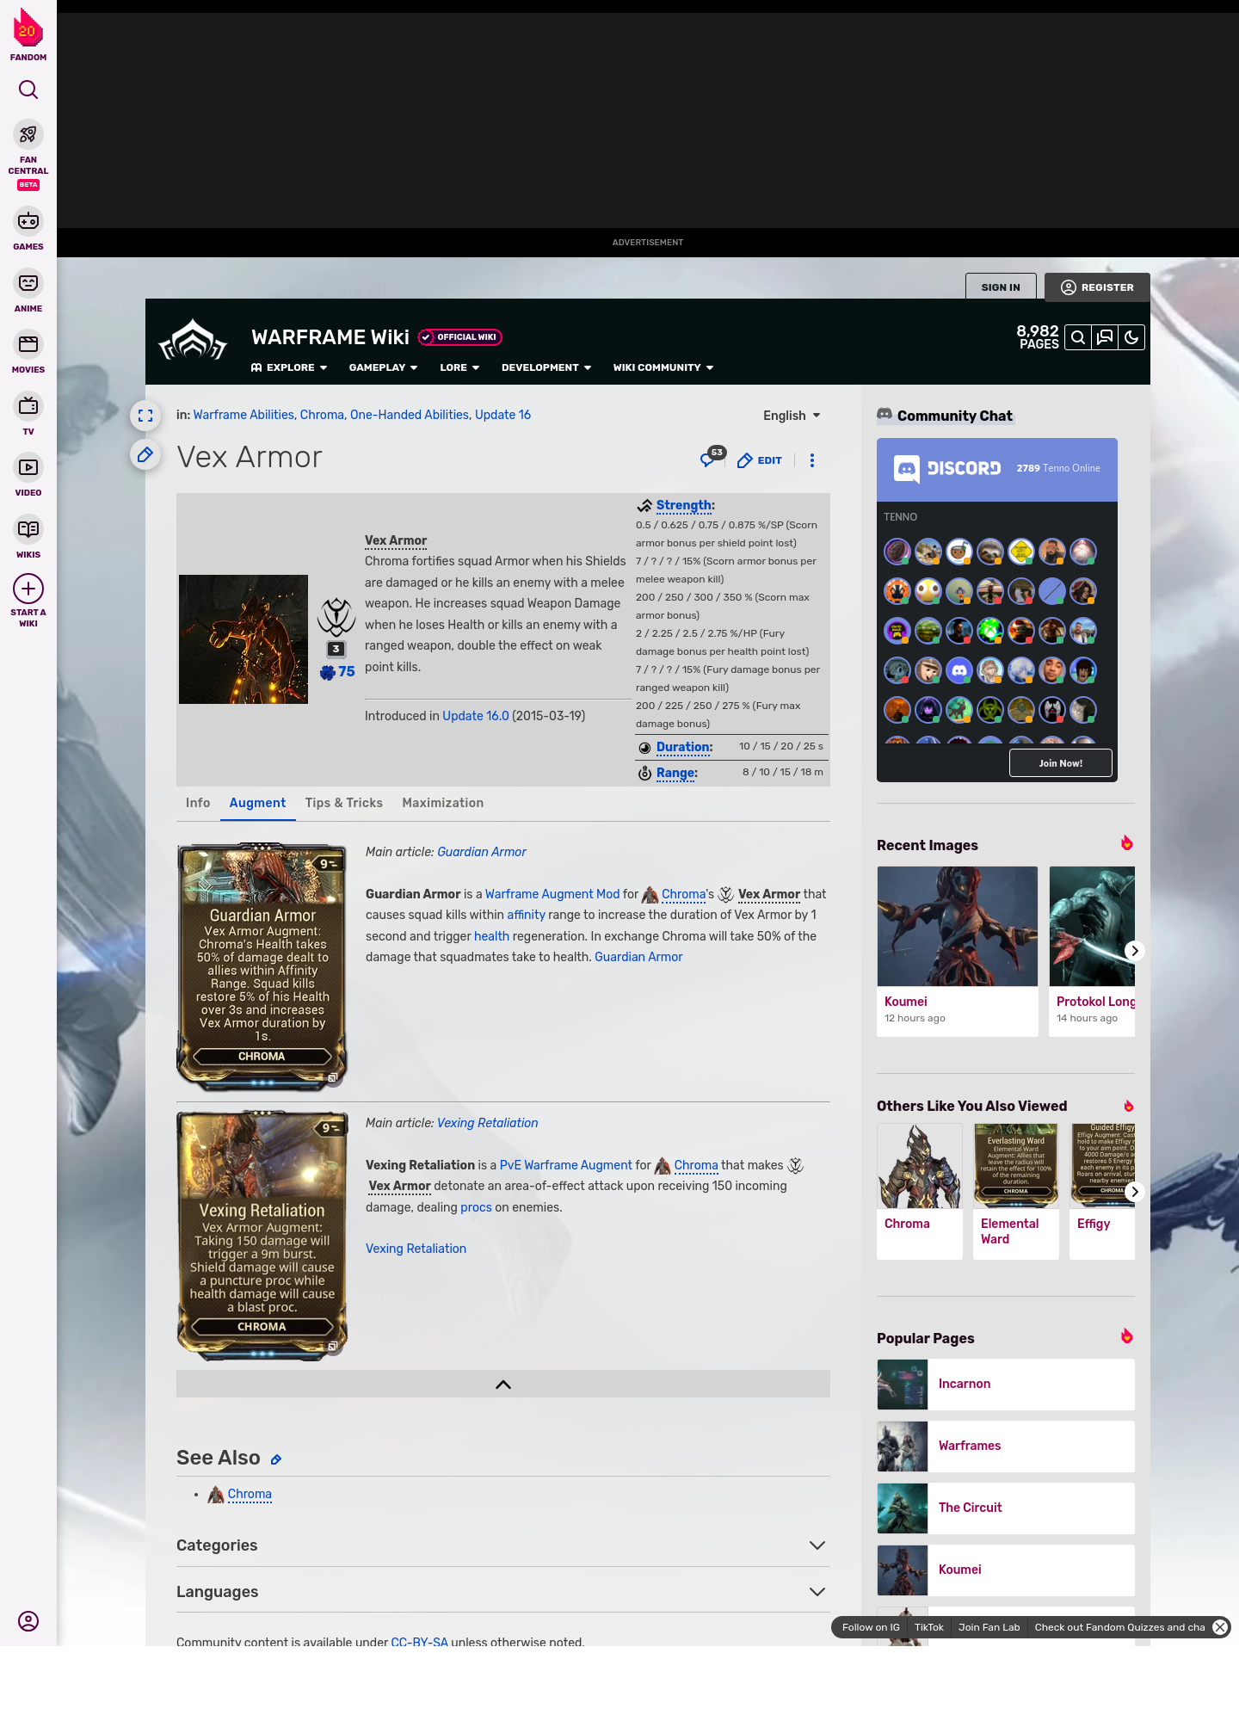Viewport: 1239px width, 1721px height.
Task: Click the See Also section edit pencil
Action: [276, 1459]
